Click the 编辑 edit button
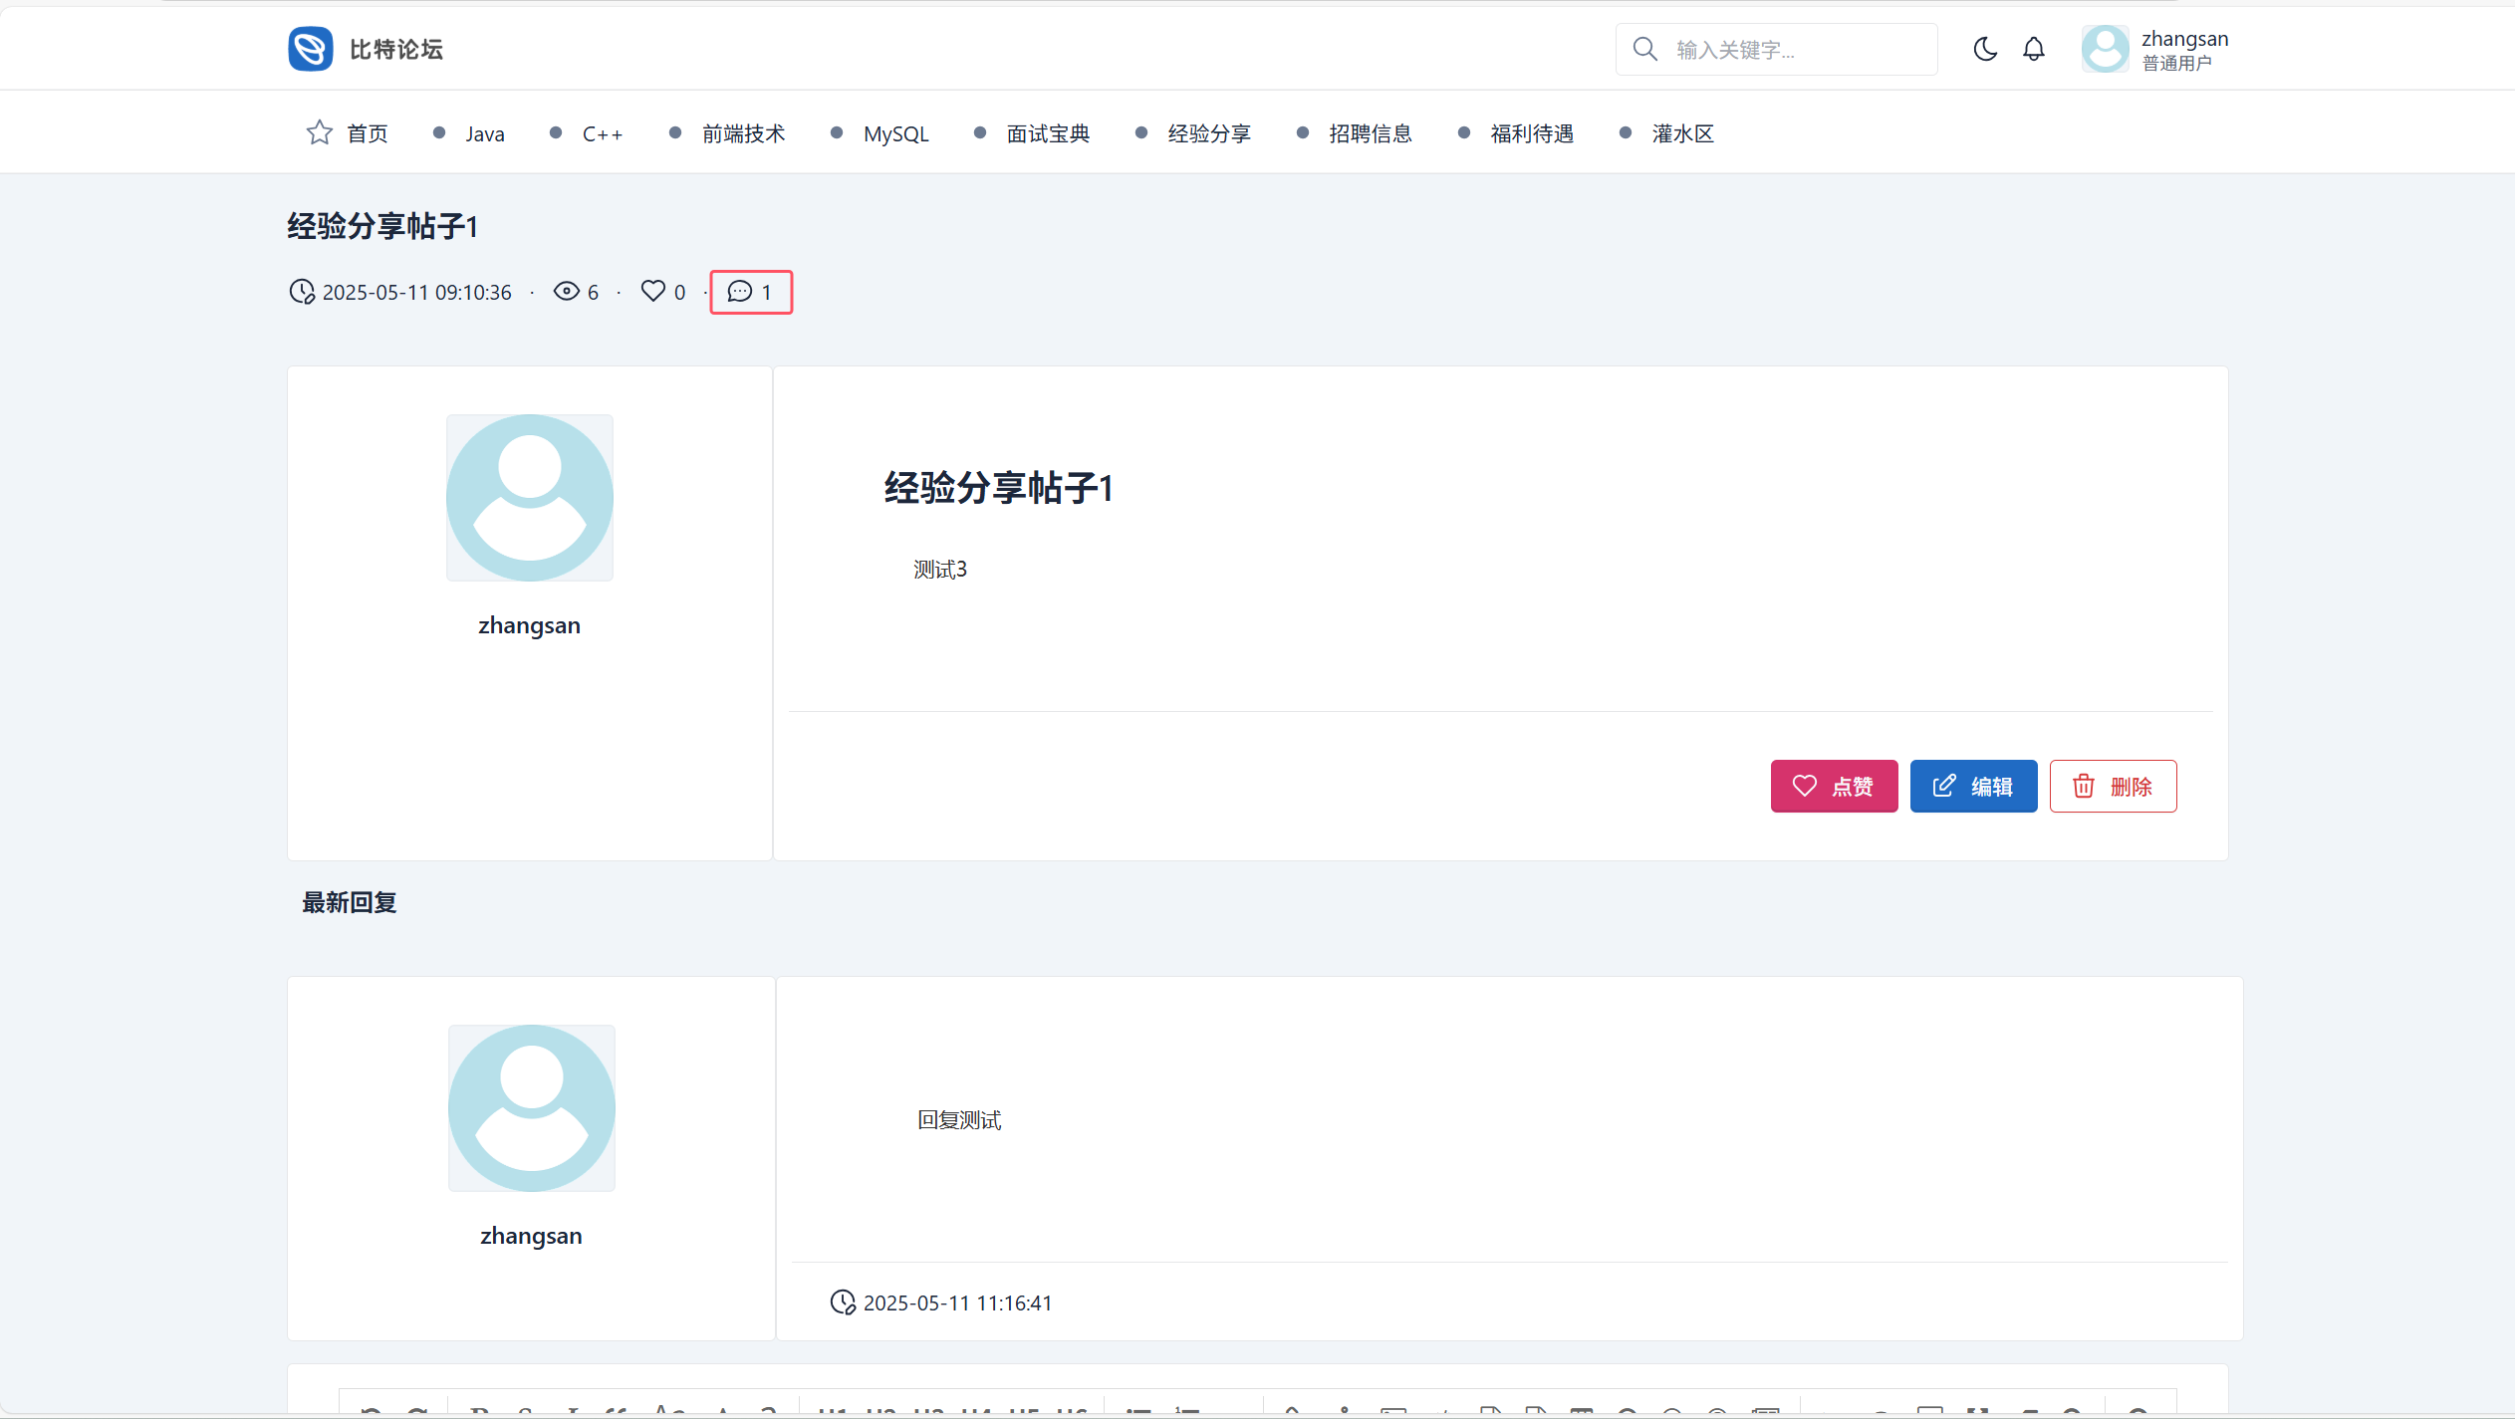 pyautogui.click(x=1973, y=786)
